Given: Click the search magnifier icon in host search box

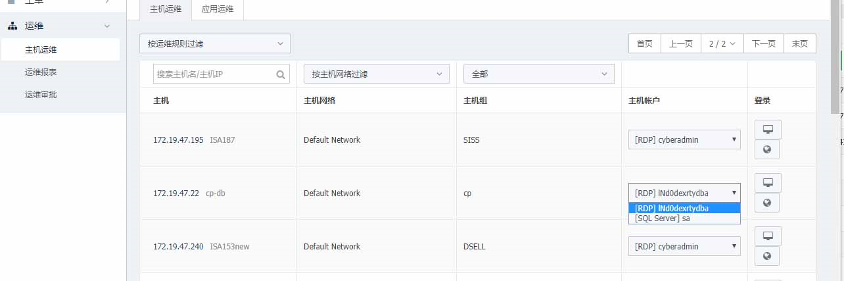Looking at the screenshot, I should tap(281, 74).
